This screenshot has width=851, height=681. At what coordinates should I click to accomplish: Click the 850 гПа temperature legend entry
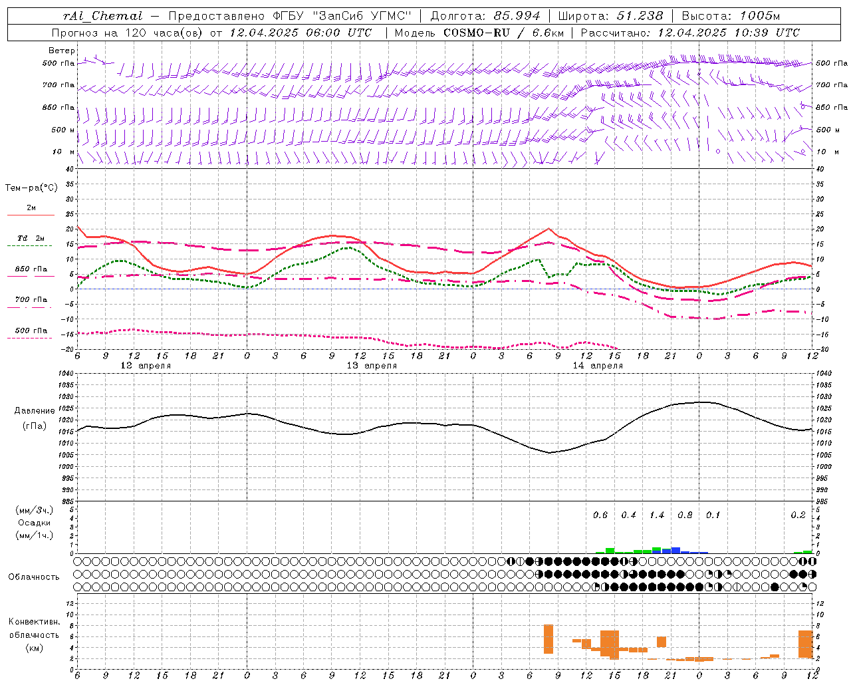pyautogui.click(x=31, y=269)
